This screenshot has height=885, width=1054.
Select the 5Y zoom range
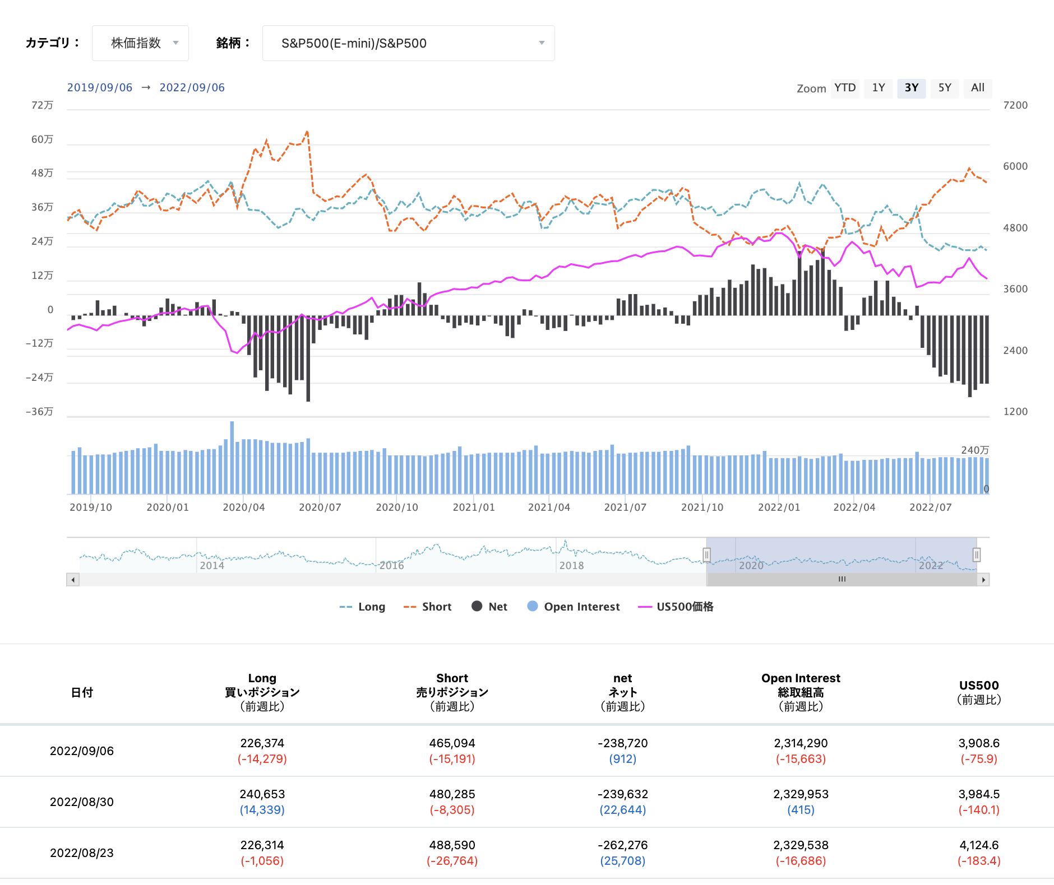pyautogui.click(x=945, y=88)
